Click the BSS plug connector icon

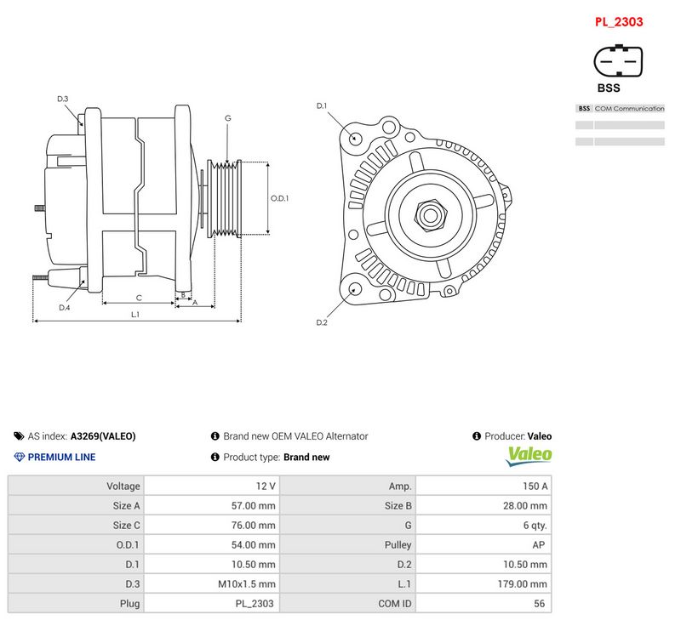[618, 61]
